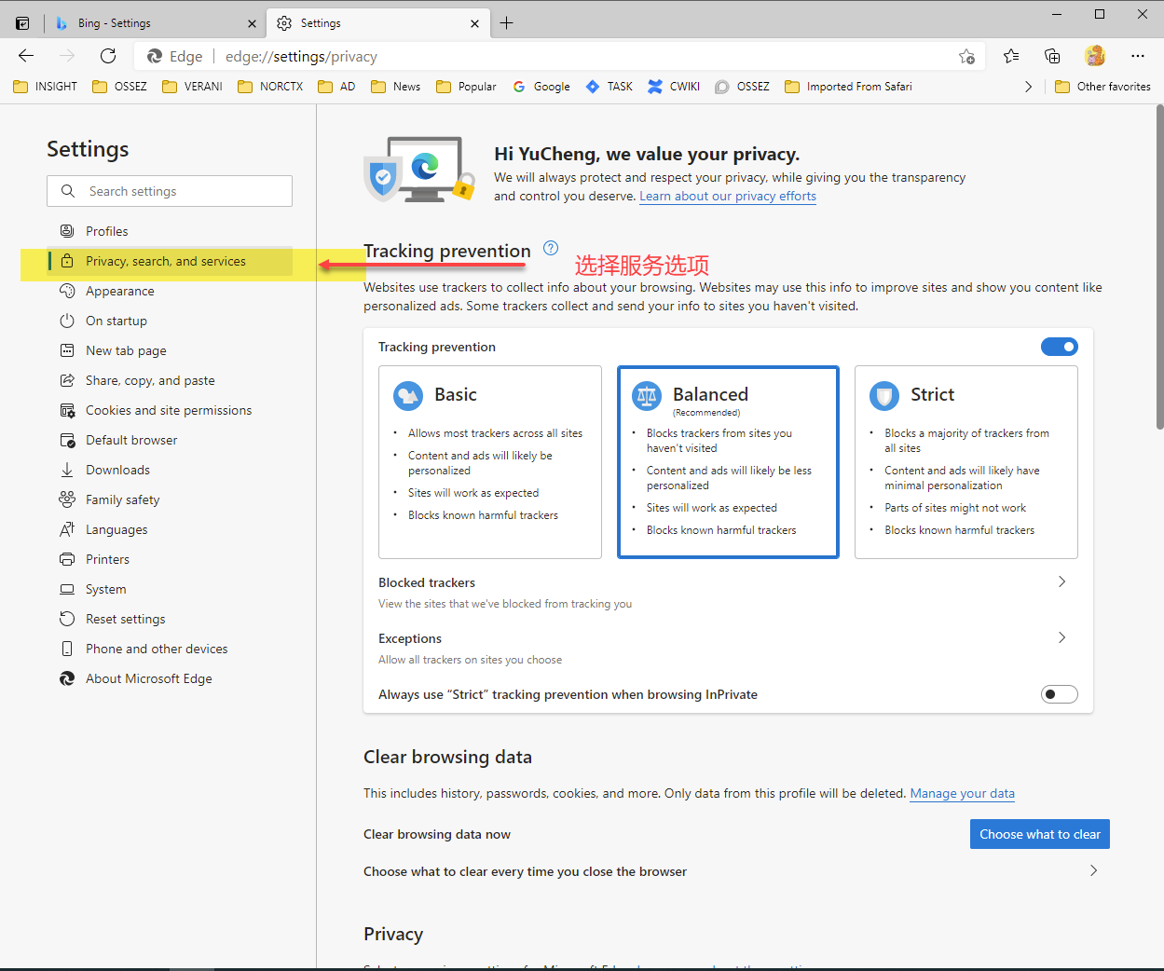Open the Popular favorites folder
The height and width of the screenshot is (971, 1164).
pyautogui.click(x=466, y=87)
